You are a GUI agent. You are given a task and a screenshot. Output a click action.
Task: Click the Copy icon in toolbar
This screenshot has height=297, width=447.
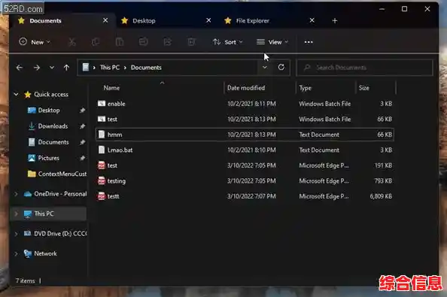[x=96, y=42]
